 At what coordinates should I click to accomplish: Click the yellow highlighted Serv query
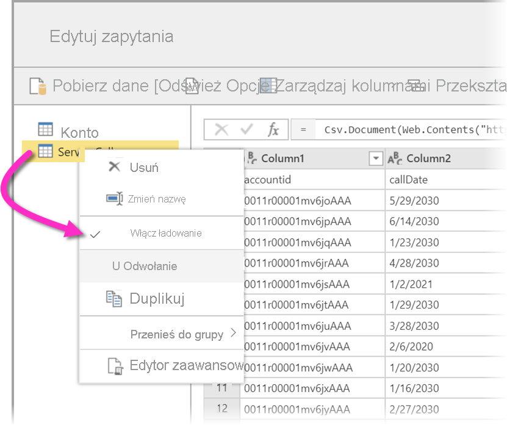pyautogui.click(x=68, y=151)
